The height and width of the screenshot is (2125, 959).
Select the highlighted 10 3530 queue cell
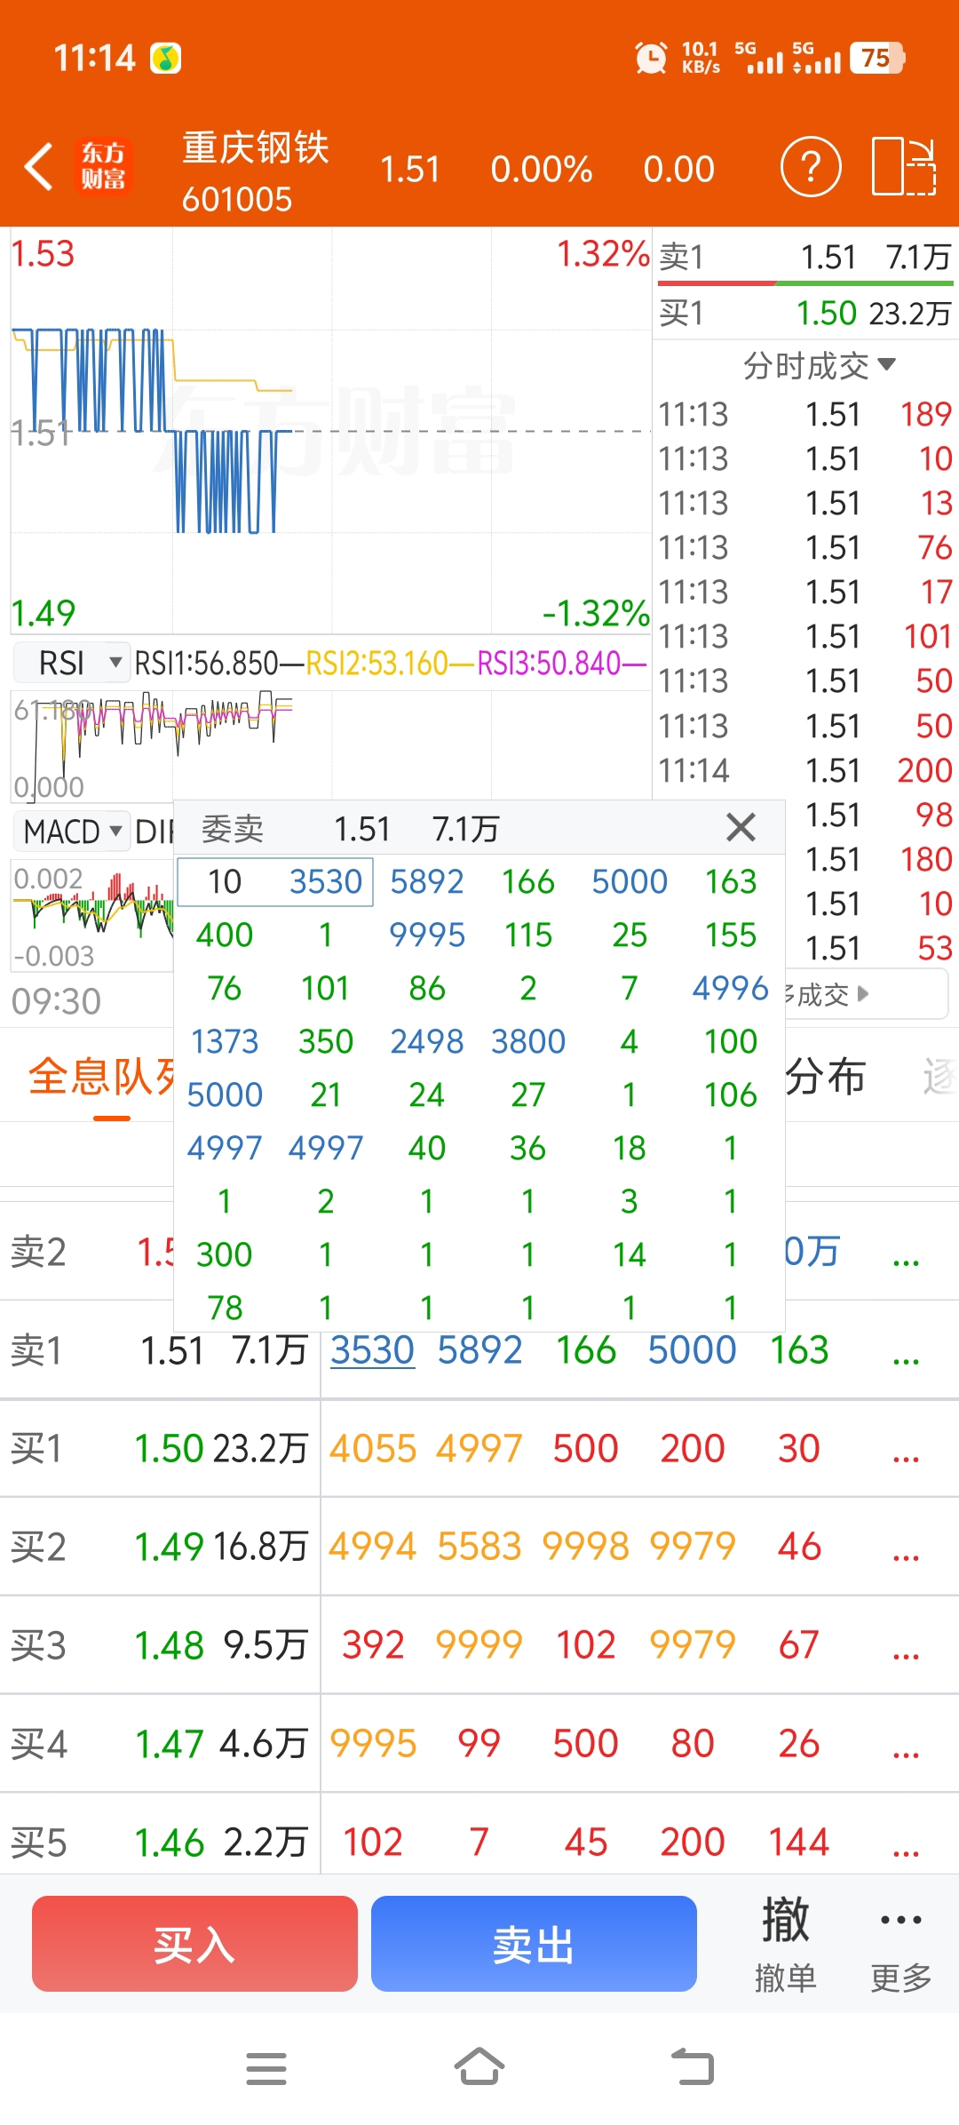tap(275, 881)
